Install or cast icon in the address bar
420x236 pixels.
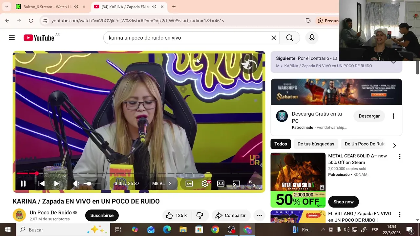(x=308, y=21)
